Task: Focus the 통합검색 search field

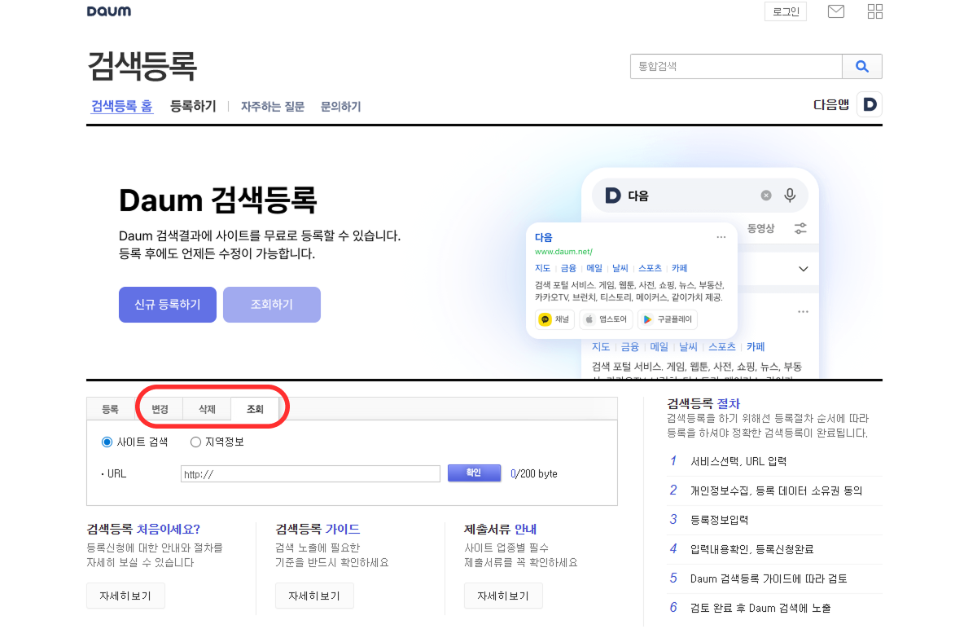Action: [736, 67]
